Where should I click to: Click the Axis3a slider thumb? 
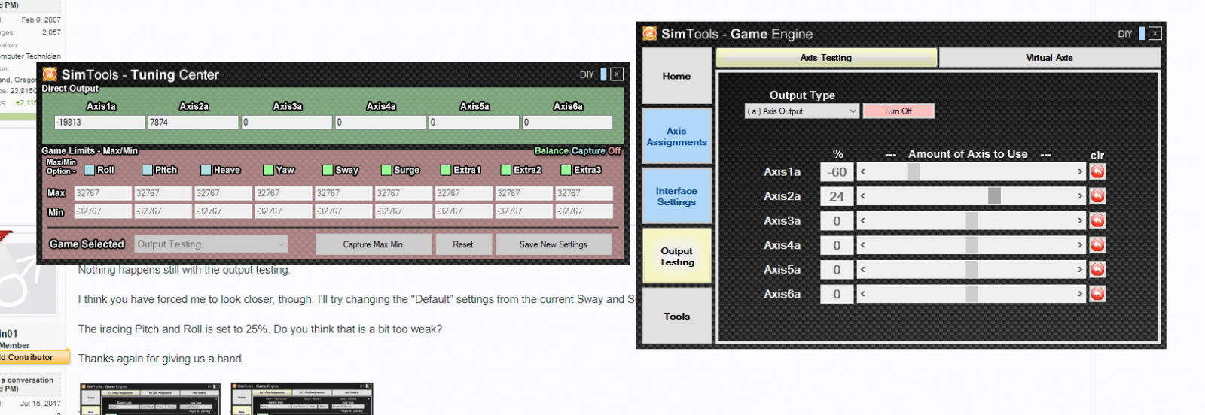972,220
